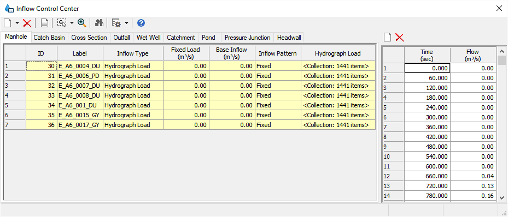This screenshot has height=217, width=508.
Task: Click the new hydrograph row icon
Action: (388, 38)
